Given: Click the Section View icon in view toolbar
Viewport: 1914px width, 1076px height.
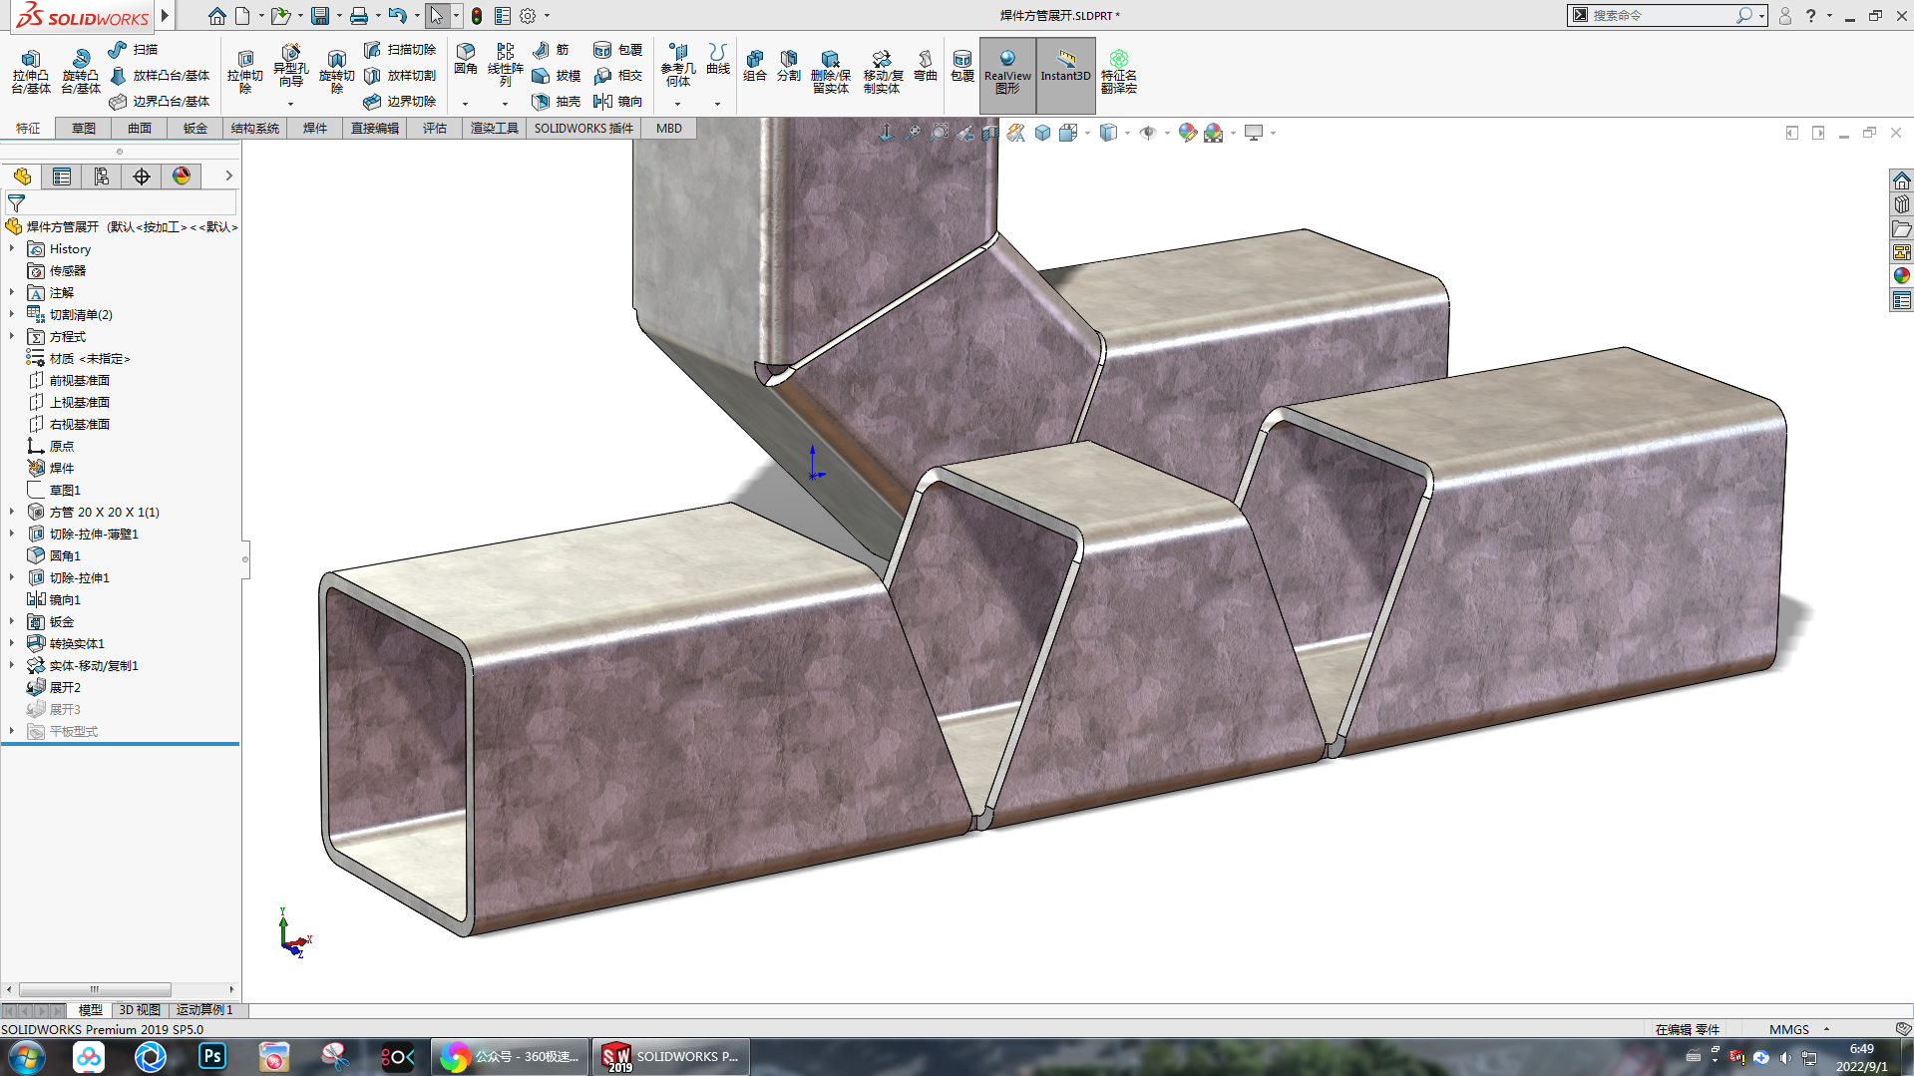Looking at the screenshot, I should point(990,133).
